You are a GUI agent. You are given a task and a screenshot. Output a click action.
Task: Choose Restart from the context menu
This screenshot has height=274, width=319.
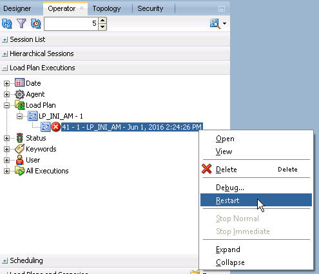[256, 200]
